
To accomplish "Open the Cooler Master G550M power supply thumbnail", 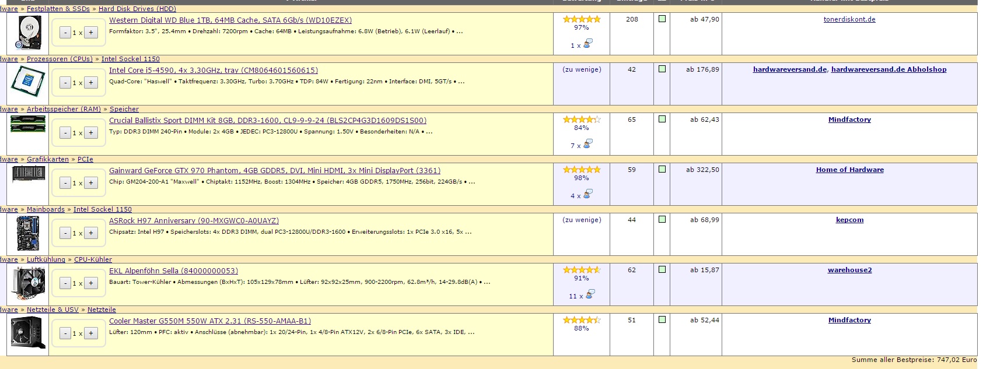I will click(28, 333).
